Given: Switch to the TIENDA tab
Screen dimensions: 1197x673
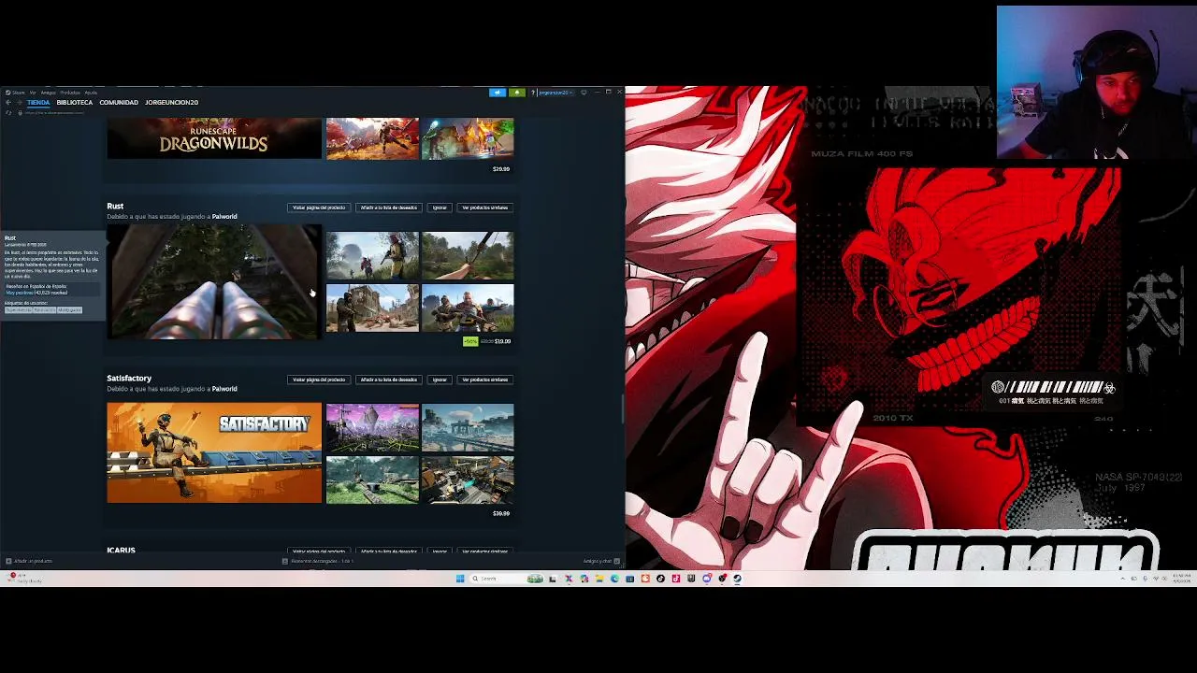Looking at the screenshot, I should tap(38, 102).
